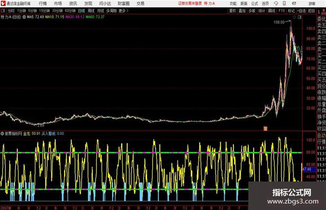The image size is (326, 210).
Task: Open the 公式 menu
Action: pos(254,3)
